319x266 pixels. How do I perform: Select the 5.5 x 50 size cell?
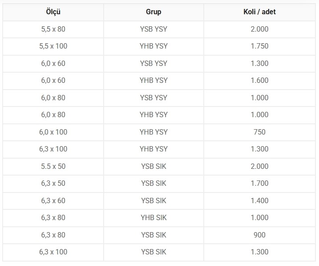53,166
